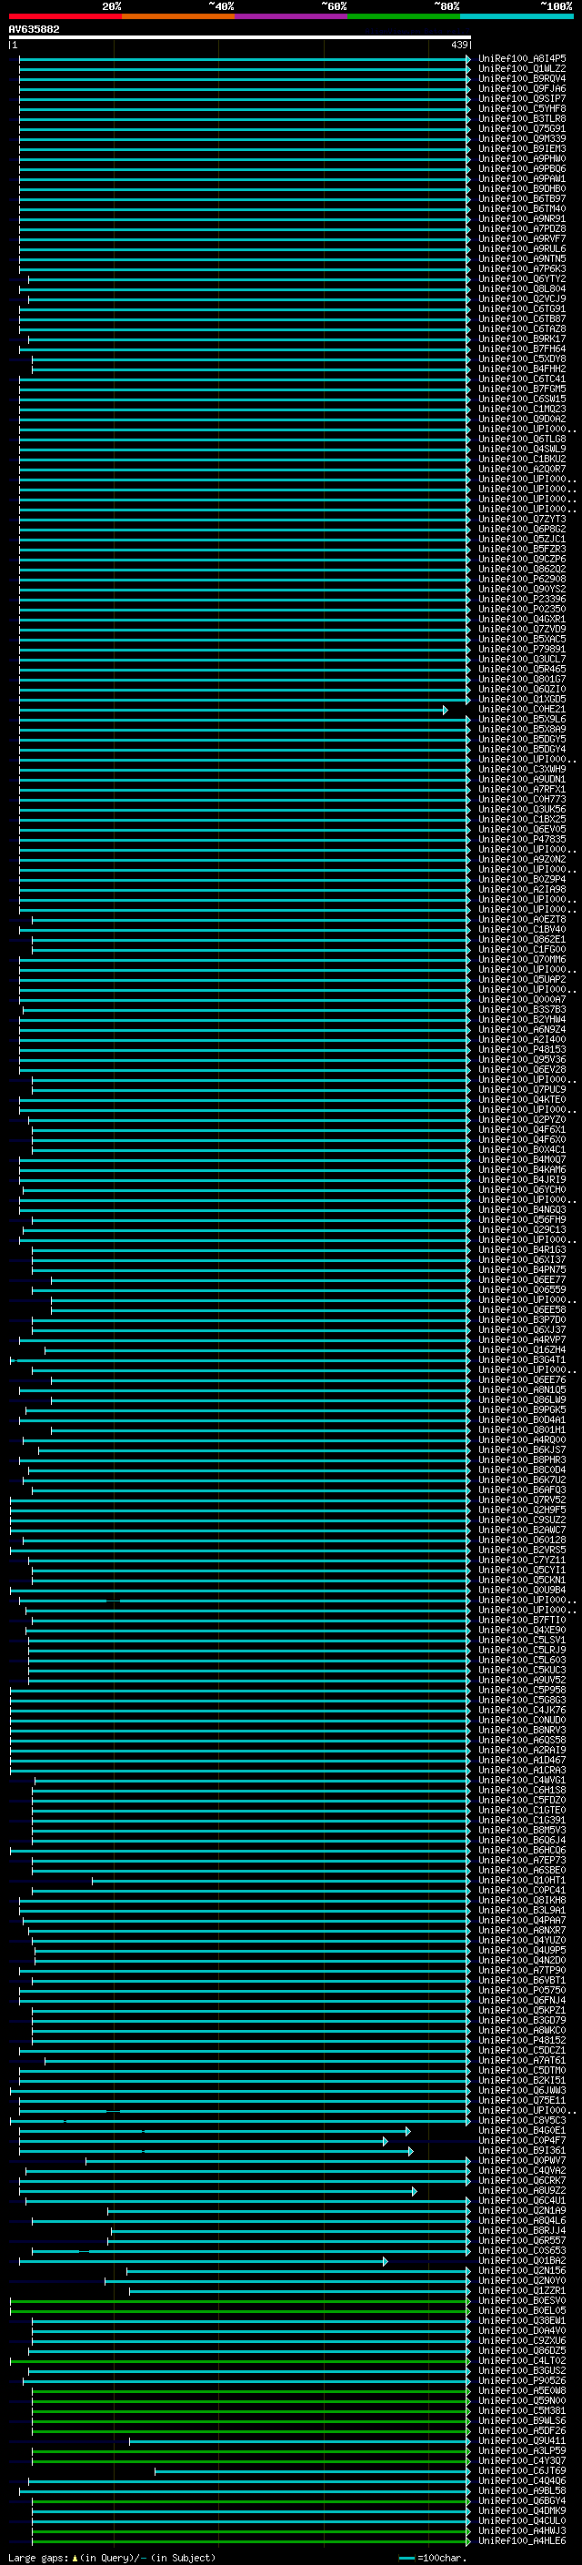
Task: Select the UniRef100_P62908 label
Action: [x=521, y=579]
